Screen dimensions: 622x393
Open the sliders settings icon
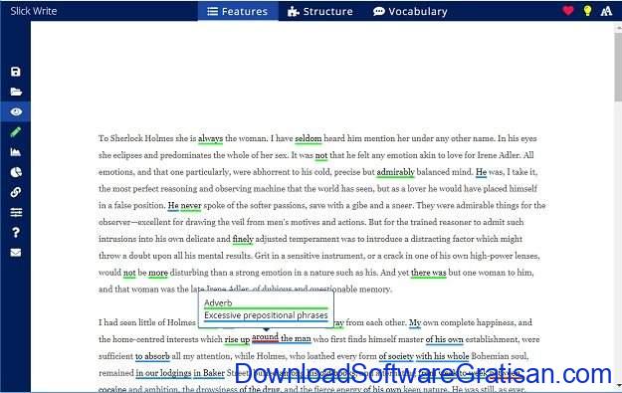click(x=16, y=213)
